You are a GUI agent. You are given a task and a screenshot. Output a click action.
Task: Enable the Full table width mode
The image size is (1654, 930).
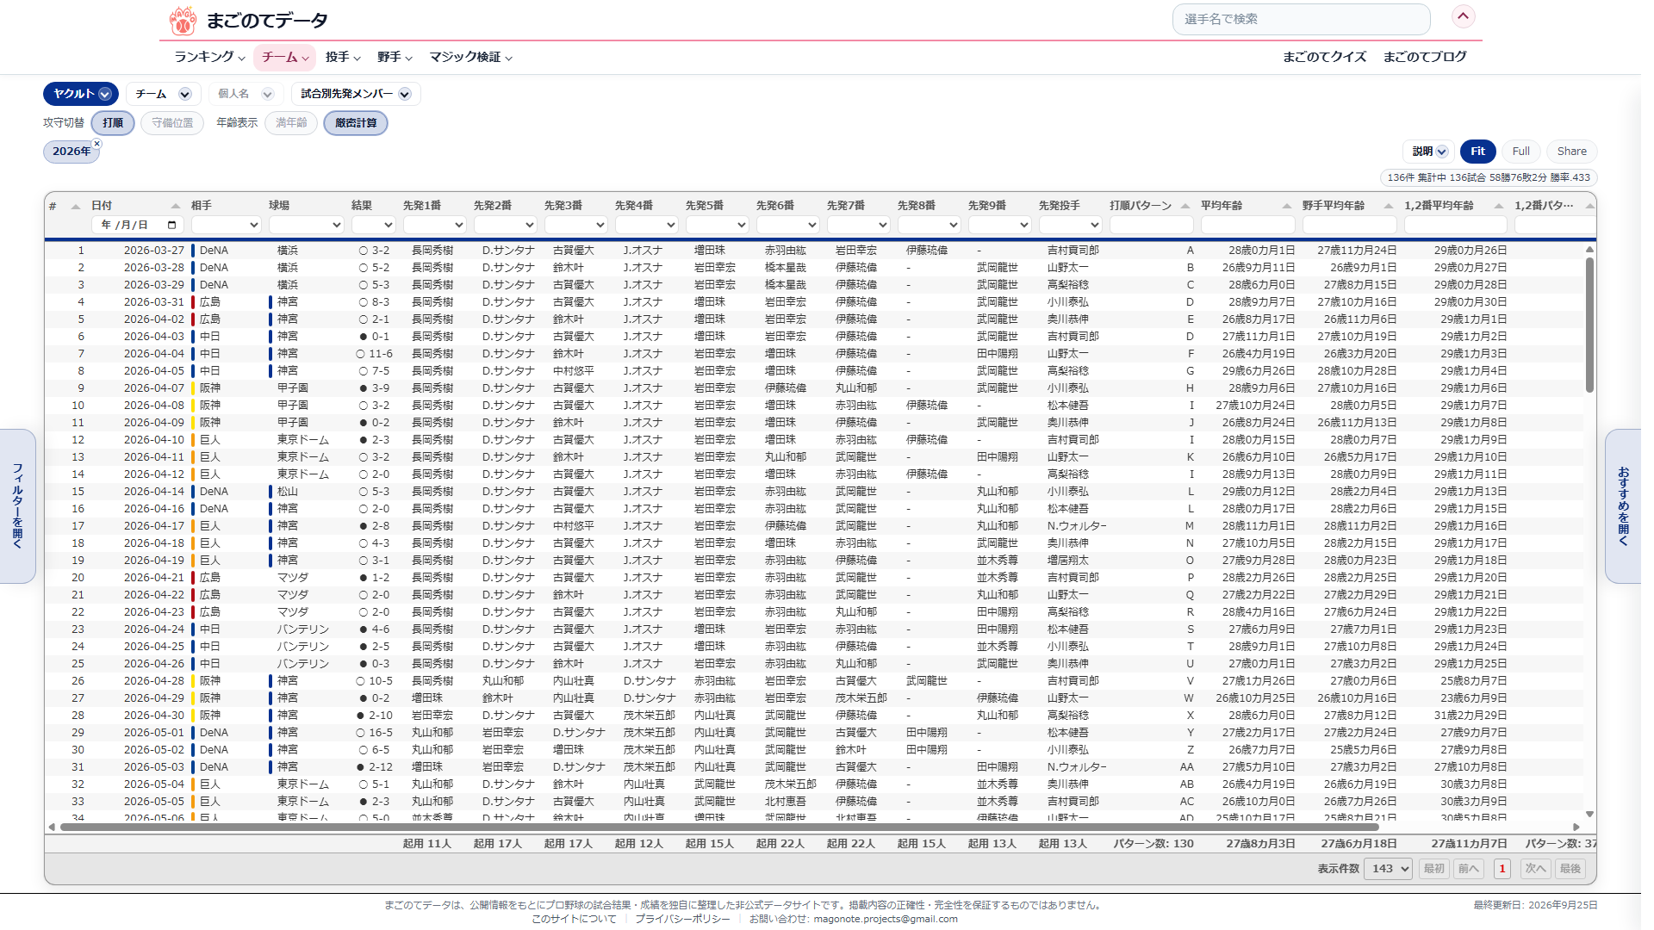click(x=1521, y=152)
